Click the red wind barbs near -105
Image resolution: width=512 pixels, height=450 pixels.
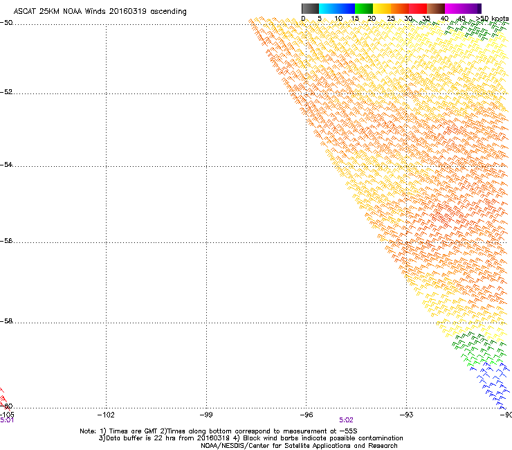pyautogui.click(x=4, y=398)
